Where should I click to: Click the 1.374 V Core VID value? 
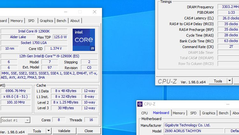[56, 48]
